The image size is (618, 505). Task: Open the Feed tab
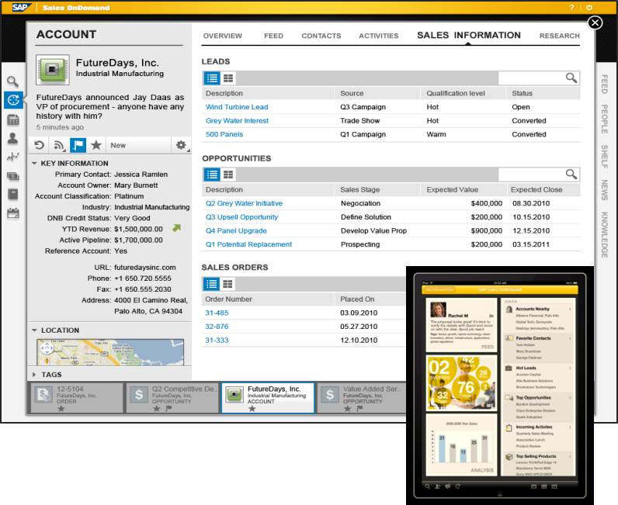273,36
